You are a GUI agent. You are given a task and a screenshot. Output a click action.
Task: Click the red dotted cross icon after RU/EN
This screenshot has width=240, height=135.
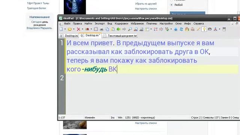(x=161, y=29)
